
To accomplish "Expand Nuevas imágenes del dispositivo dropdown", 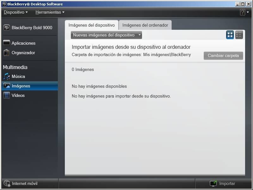I will pyautogui.click(x=106, y=35).
